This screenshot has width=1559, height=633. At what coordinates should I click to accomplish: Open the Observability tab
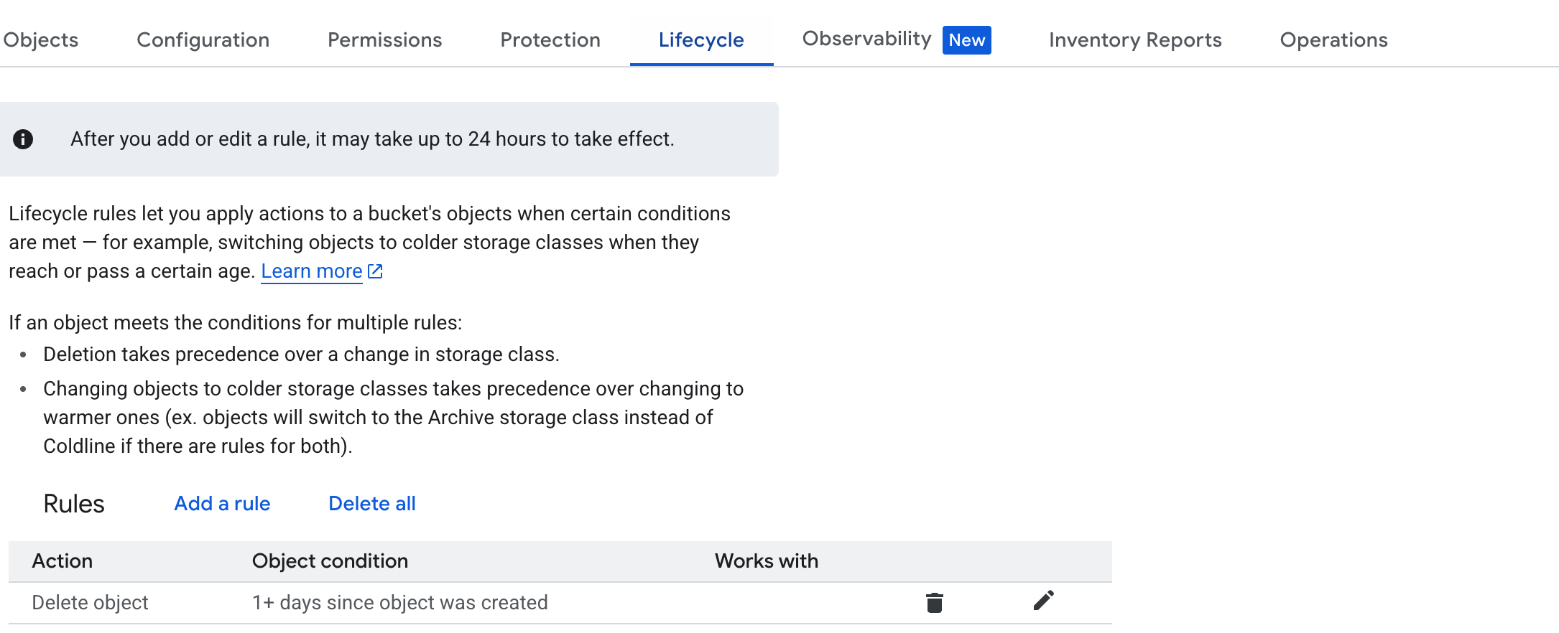coord(866,39)
